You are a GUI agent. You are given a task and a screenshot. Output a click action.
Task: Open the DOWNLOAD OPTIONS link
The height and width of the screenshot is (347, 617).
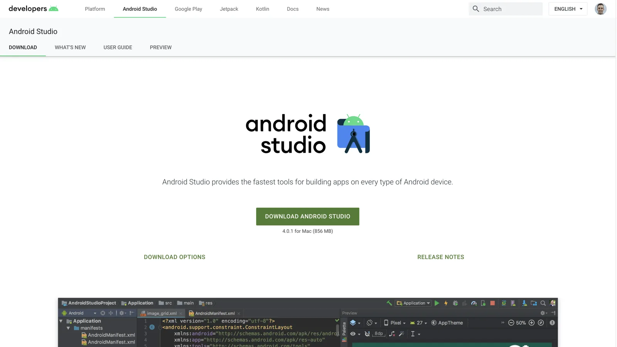point(175,257)
